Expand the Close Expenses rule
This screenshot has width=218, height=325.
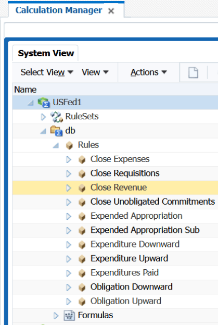pyautogui.click(x=69, y=159)
